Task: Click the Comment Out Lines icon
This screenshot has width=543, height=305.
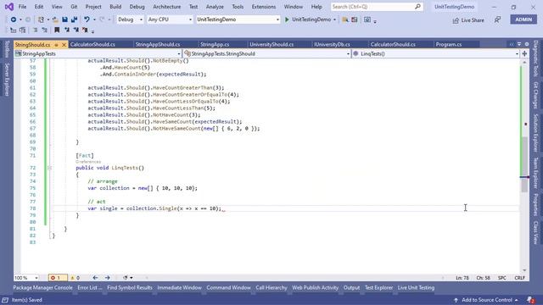Action: [35, 30]
